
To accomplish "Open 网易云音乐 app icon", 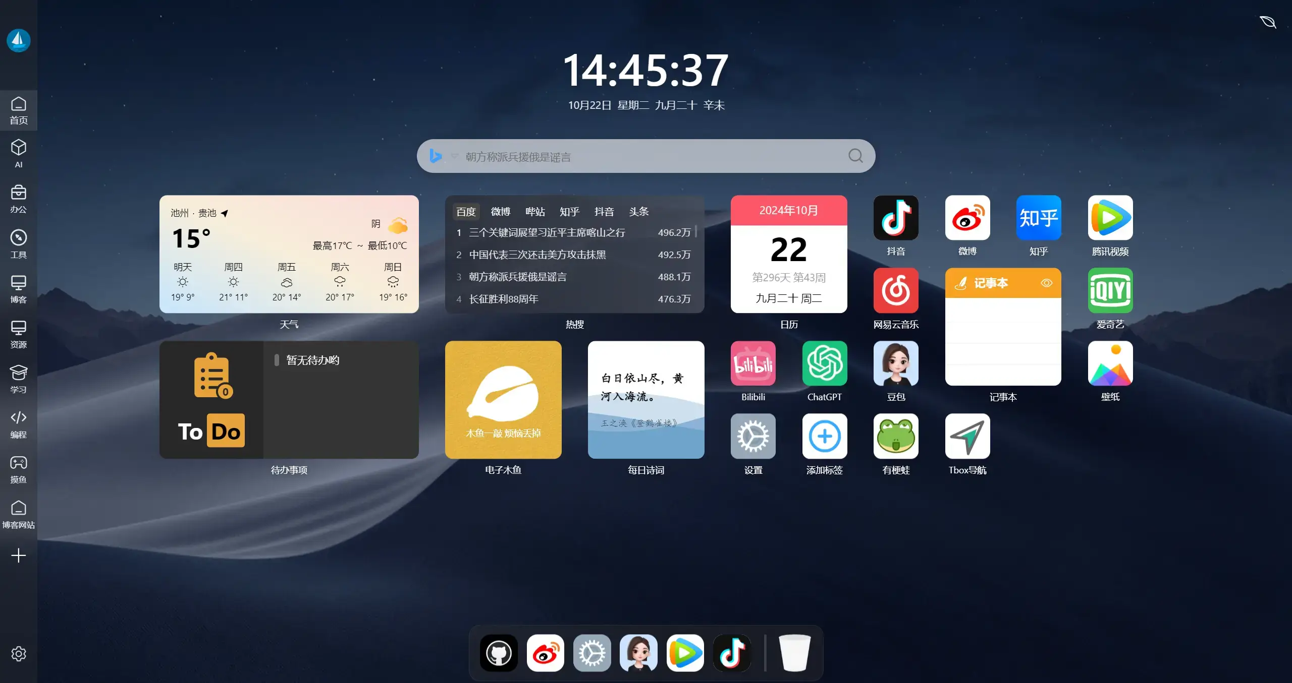I will click(x=896, y=290).
